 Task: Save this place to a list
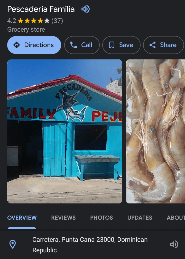click(x=121, y=45)
